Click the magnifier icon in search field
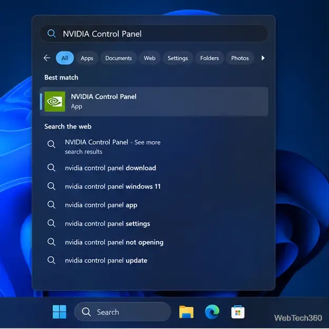 coord(52,33)
